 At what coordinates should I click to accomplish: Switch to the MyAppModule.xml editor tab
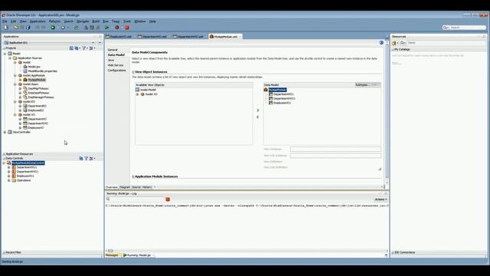[x=225, y=37]
